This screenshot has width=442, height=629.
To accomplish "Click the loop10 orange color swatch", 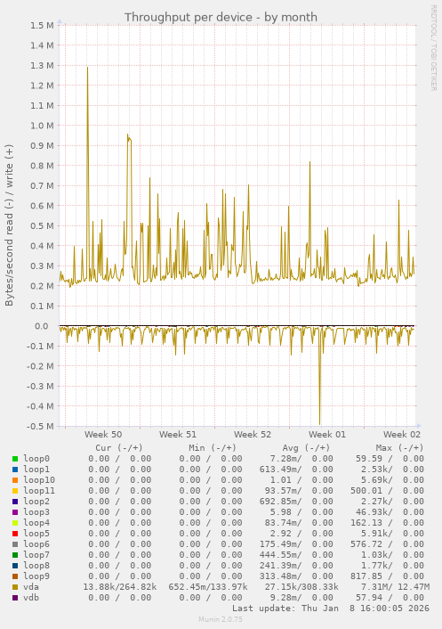I will (x=15, y=480).
